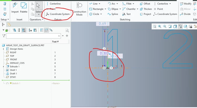Clear the tree search field
This screenshot has height=108, width=197.
click(x=59, y=36)
